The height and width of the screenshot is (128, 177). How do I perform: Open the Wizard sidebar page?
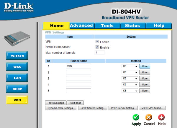17,56
